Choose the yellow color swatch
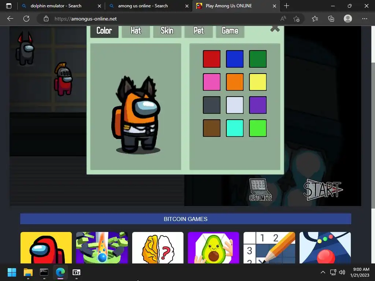375x281 pixels. [258, 82]
